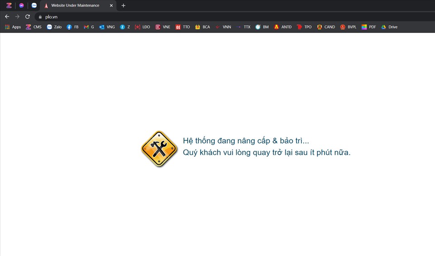Viewport: 435px width, 256px height.
Task: Open the ANTĐ bookmark
Action: coord(283,27)
